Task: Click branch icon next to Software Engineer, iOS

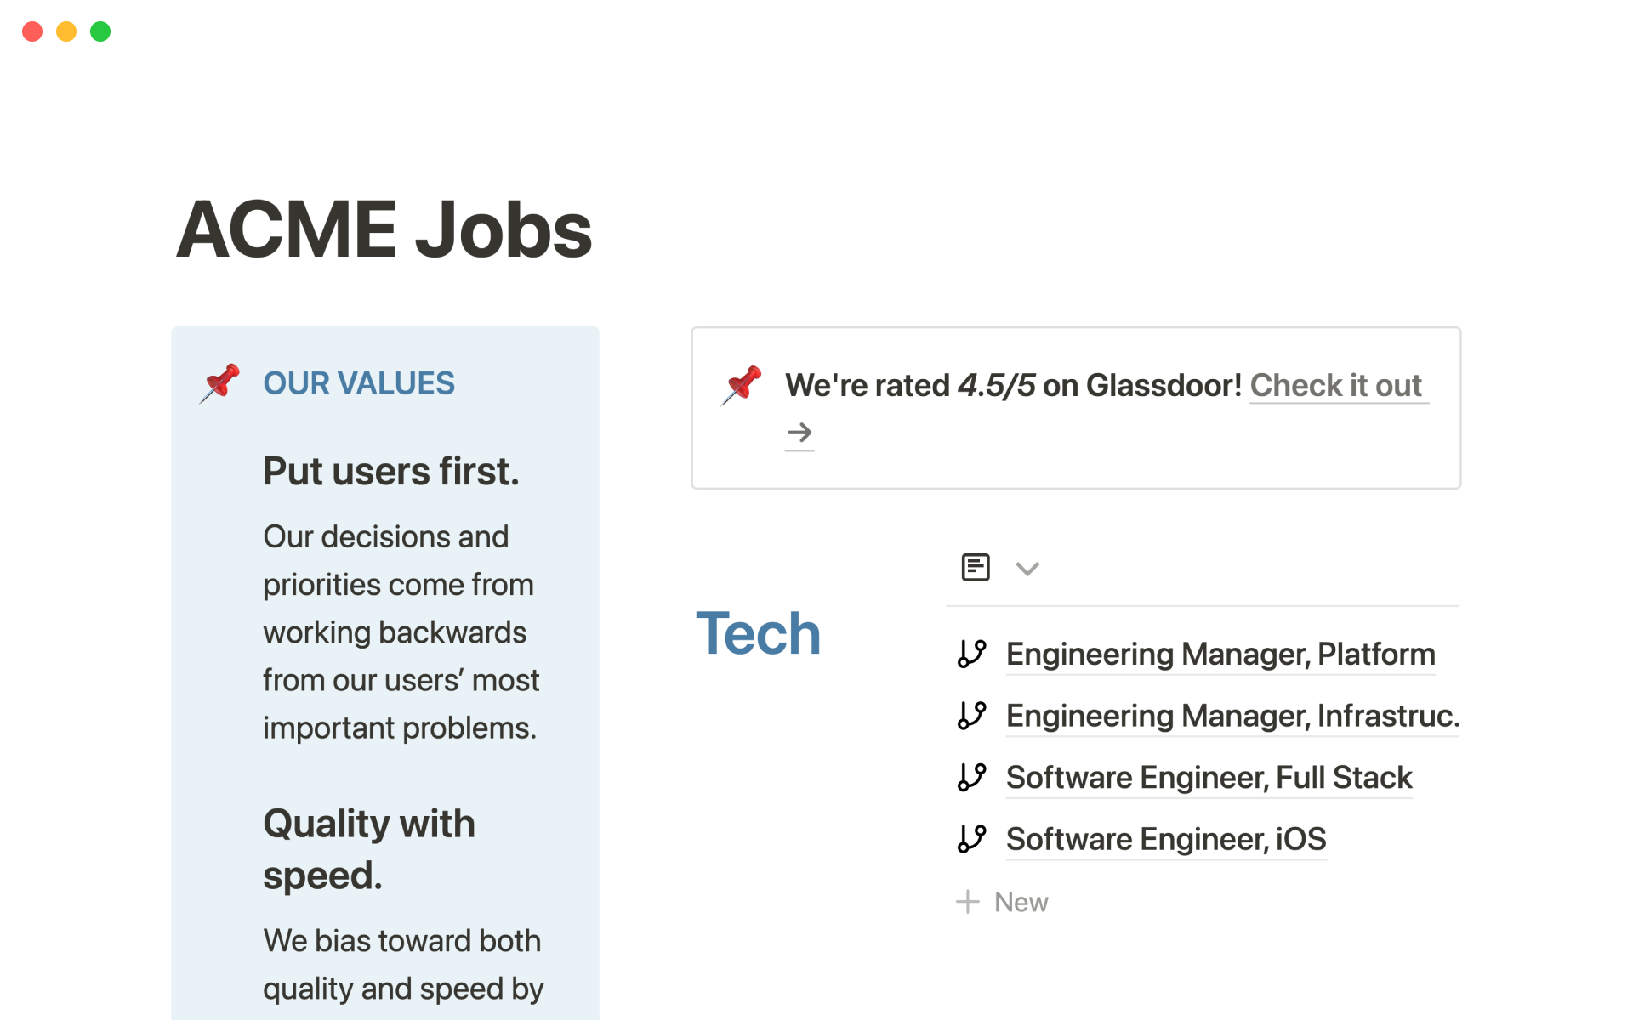Action: [x=971, y=839]
